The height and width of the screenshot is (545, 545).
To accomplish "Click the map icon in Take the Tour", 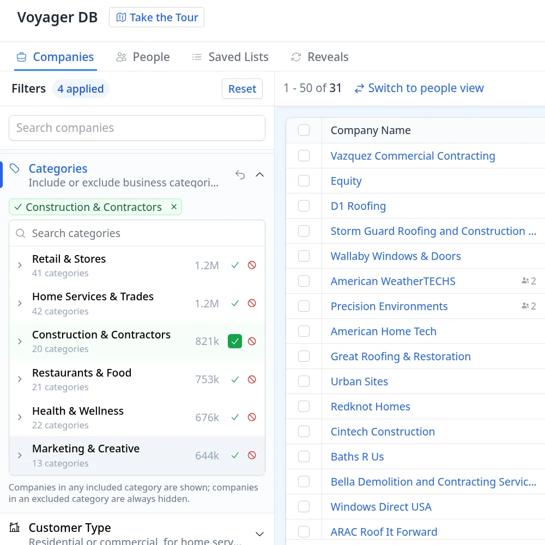I will pos(121,17).
